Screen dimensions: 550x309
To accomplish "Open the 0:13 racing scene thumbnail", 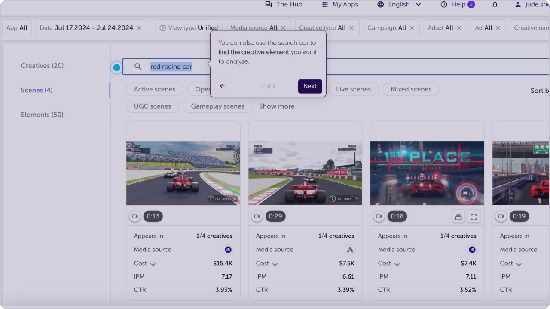I will coord(183,173).
